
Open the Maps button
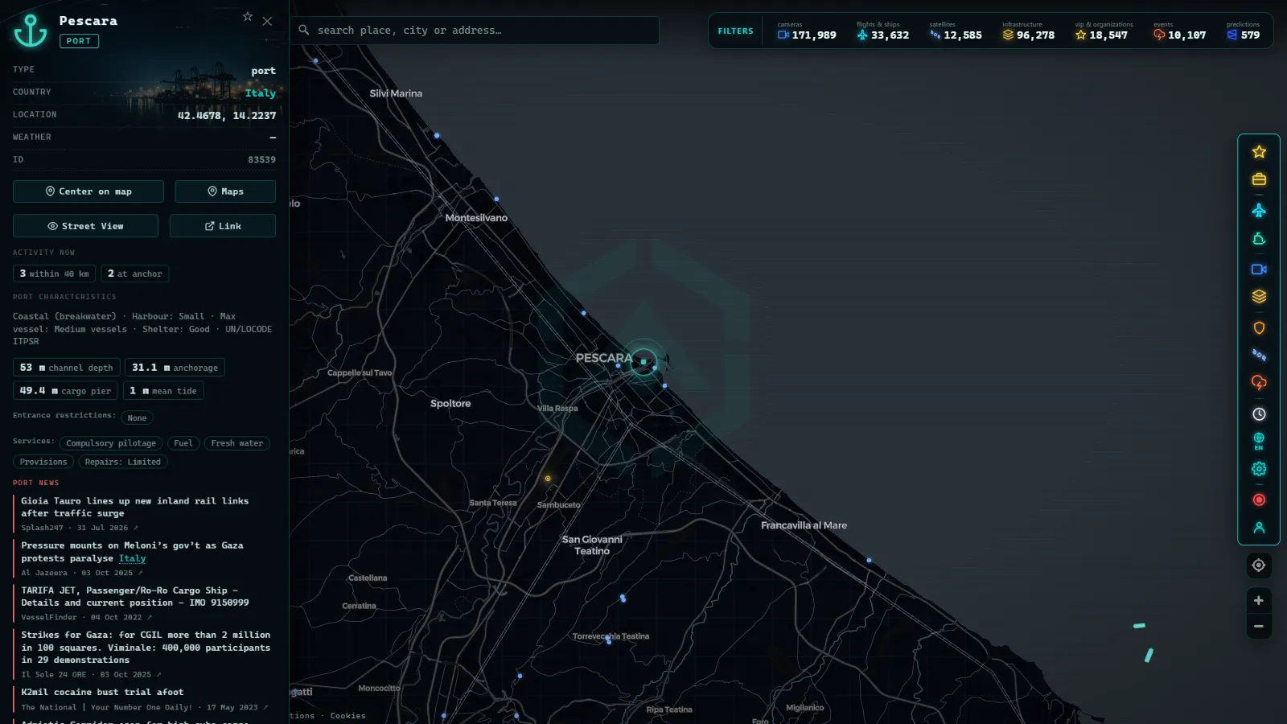coord(225,191)
